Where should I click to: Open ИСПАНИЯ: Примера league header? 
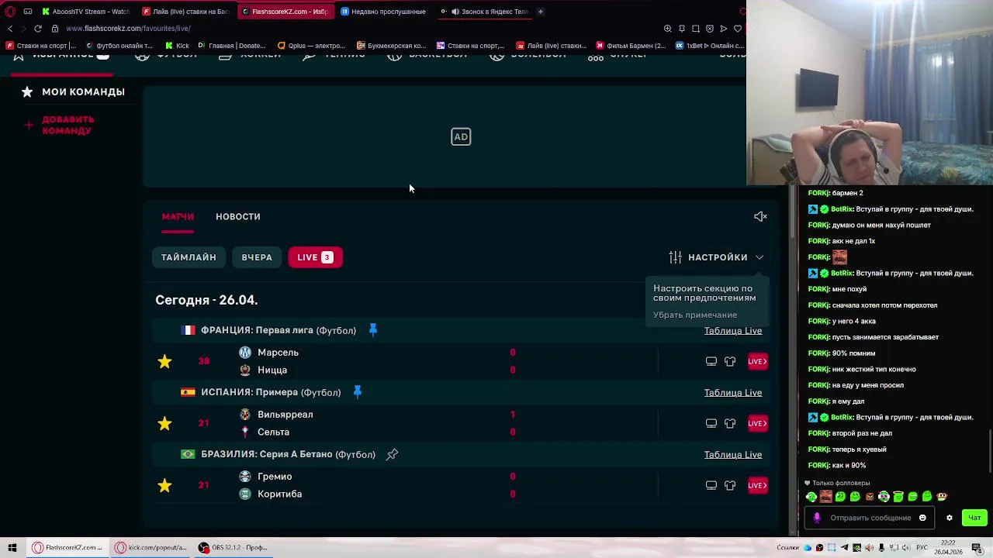[271, 392]
